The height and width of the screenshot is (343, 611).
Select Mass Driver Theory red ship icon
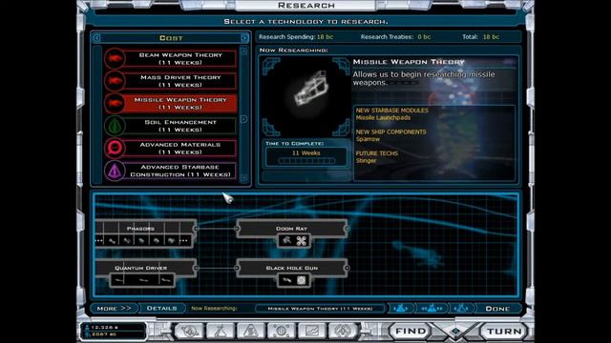115,81
